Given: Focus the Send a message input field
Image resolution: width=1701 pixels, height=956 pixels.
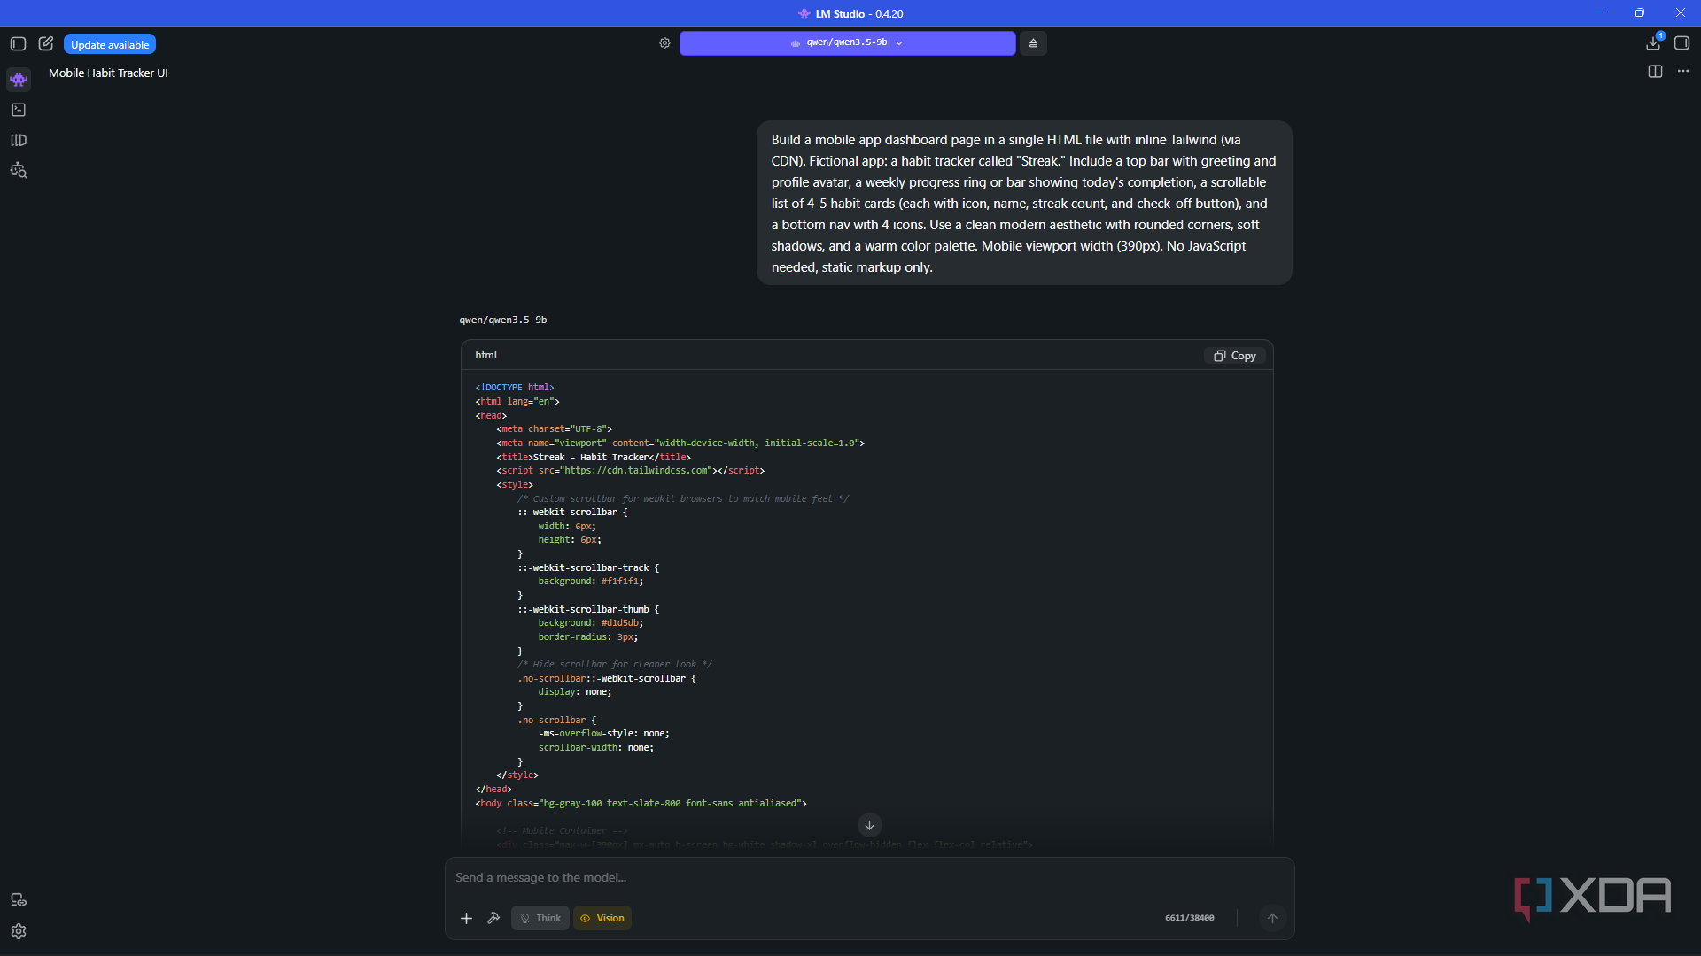Looking at the screenshot, I should click(868, 877).
